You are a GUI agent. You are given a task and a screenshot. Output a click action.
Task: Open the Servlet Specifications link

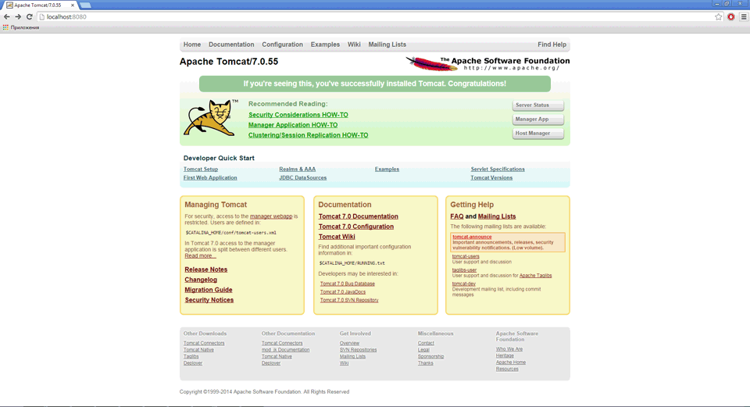498,170
